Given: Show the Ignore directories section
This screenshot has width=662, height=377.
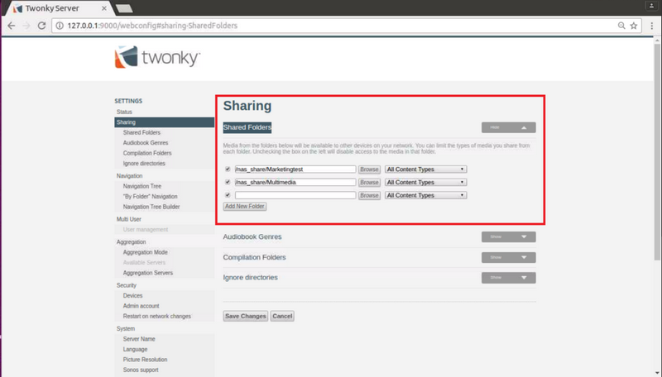Looking at the screenshot, I should (509, 278).
